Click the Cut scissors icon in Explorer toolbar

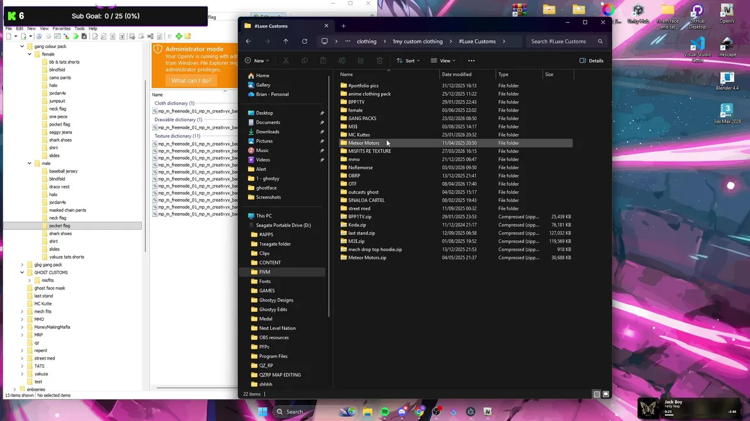pyautogui.click(x=286, y=61)
